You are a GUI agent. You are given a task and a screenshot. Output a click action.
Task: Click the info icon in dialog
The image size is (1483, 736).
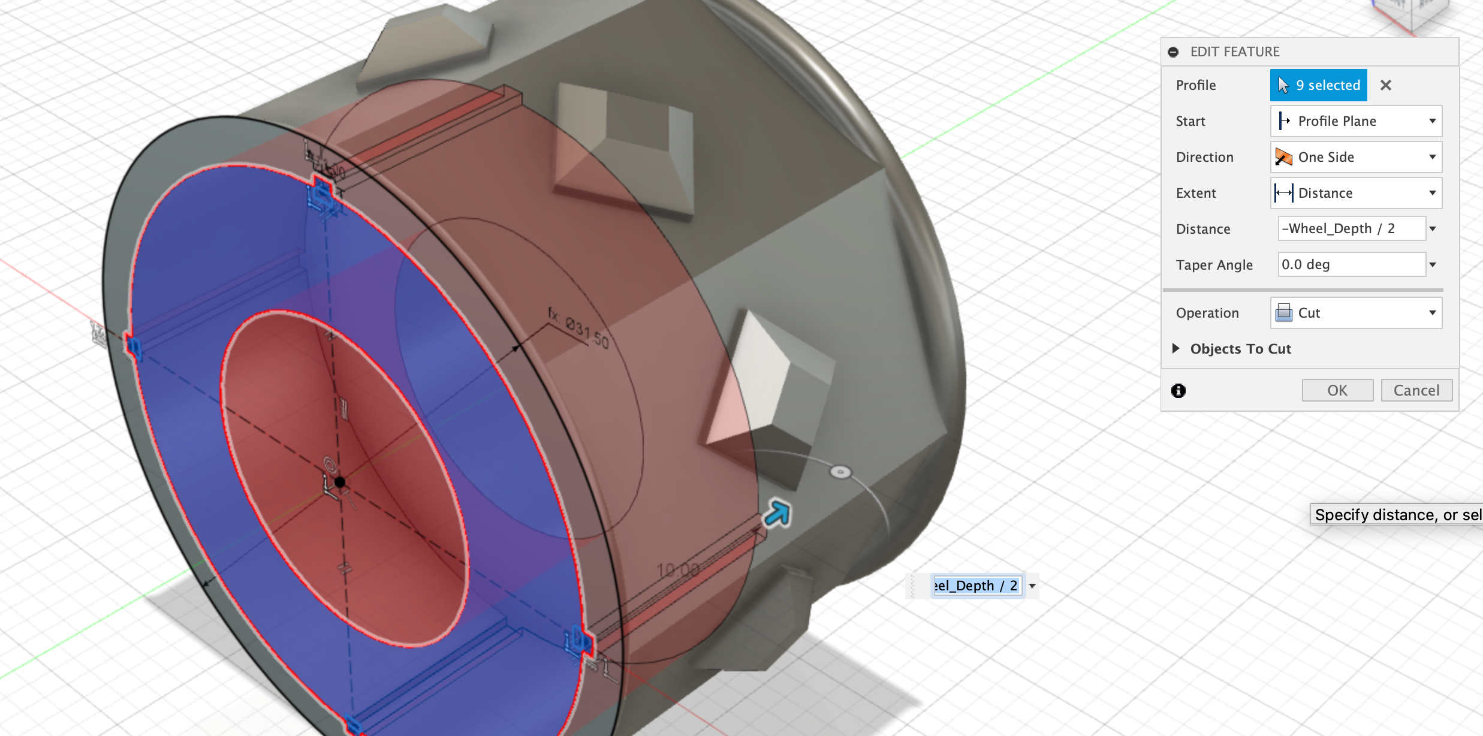click(x=1178, y=391)
